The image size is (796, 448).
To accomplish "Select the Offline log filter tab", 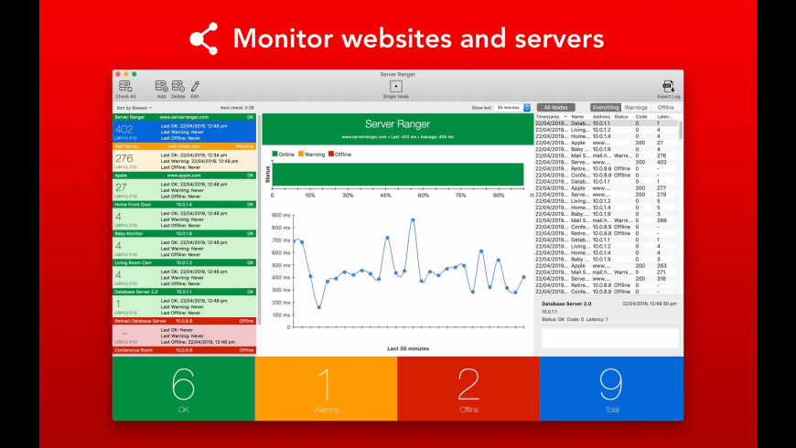I will coord(665,108).
